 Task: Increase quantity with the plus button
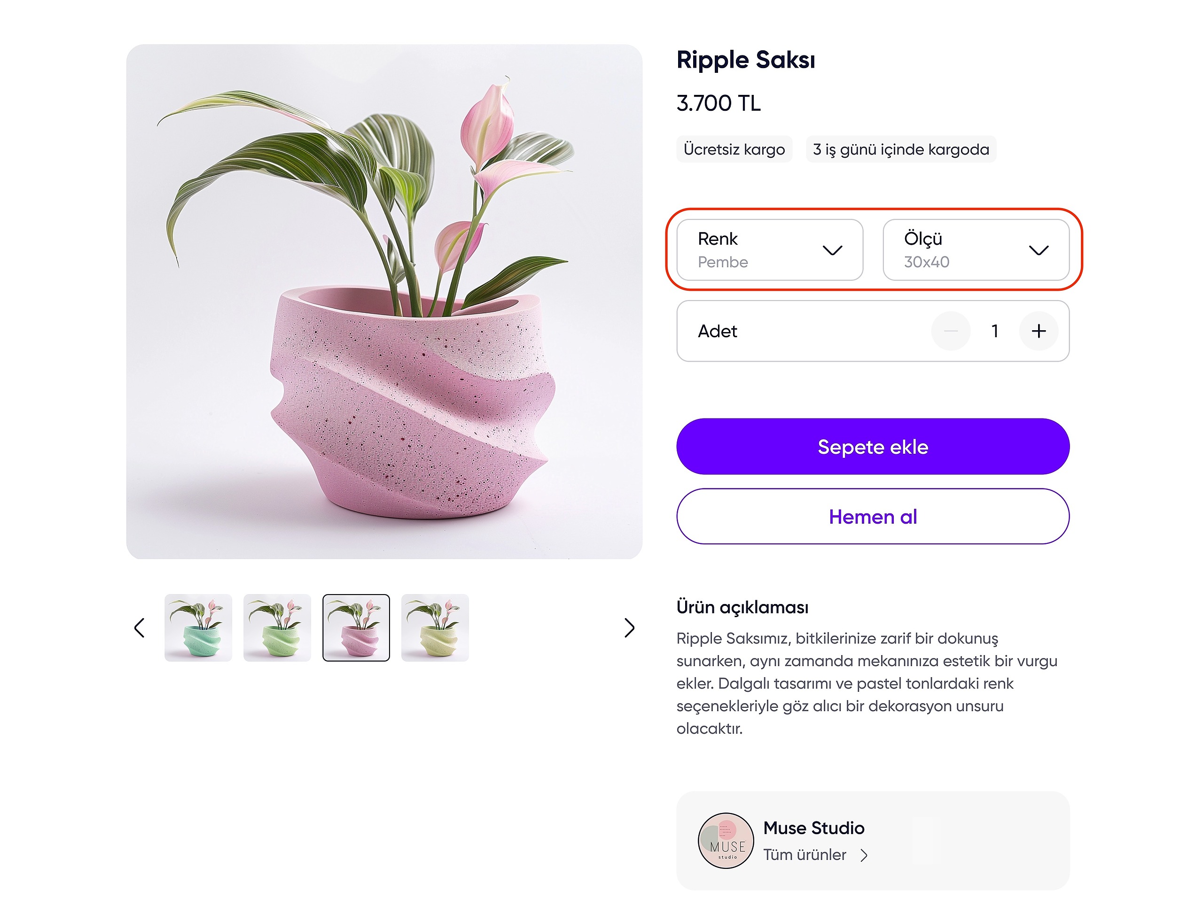pyautogui.click(x=1038, y=331)
